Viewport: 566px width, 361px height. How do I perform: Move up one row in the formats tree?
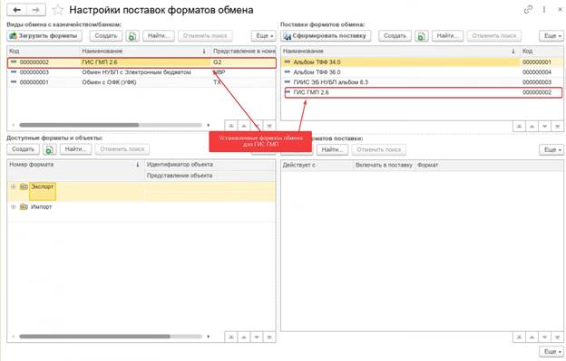tap(244, 337)
